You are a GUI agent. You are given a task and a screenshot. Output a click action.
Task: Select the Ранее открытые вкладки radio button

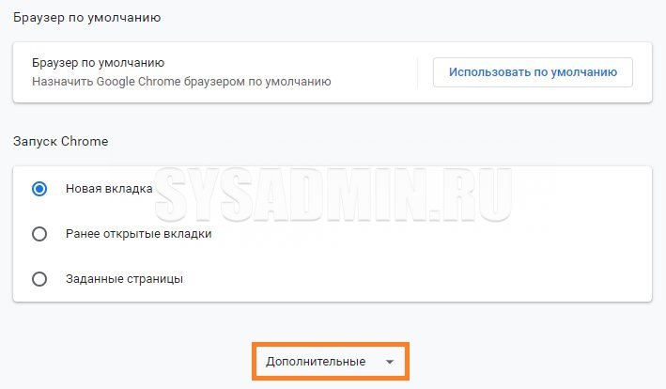[x=39, y=234]
